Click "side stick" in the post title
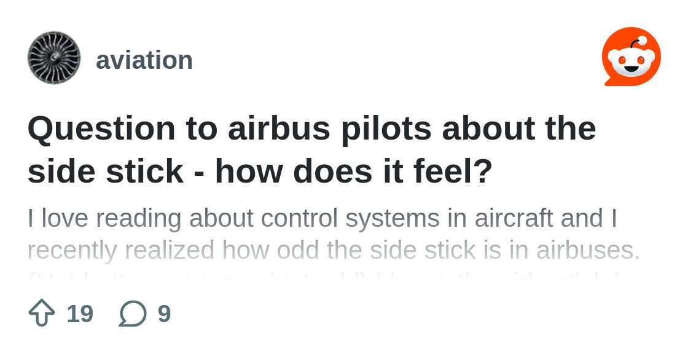 coord(105,171)
